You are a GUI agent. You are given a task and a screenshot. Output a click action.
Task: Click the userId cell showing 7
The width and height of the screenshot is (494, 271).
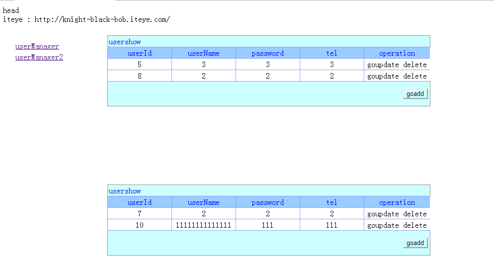140,213
